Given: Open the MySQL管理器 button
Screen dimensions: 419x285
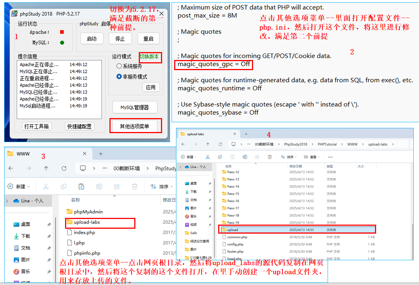Looking at the screenshot, I should [x=135, y=107].
